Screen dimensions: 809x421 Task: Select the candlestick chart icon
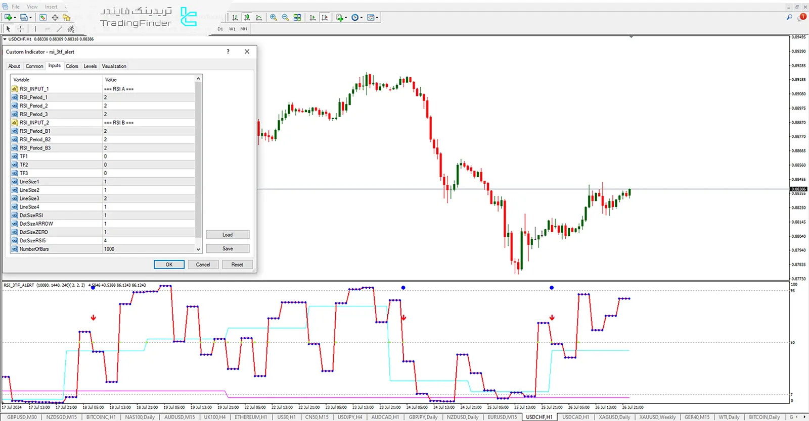point(247,18)
